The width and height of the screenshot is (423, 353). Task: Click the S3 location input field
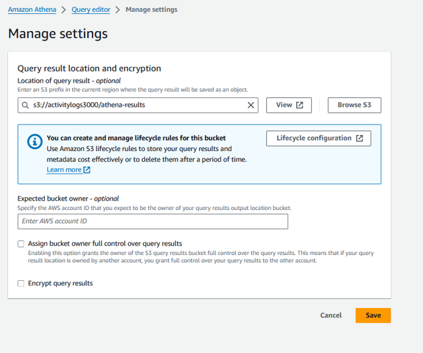coord(138,105)
